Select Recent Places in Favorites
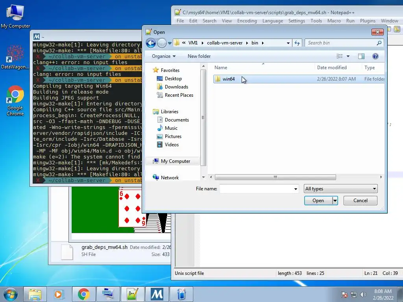This screenshot has height=302, width=403. pos(179,95)
